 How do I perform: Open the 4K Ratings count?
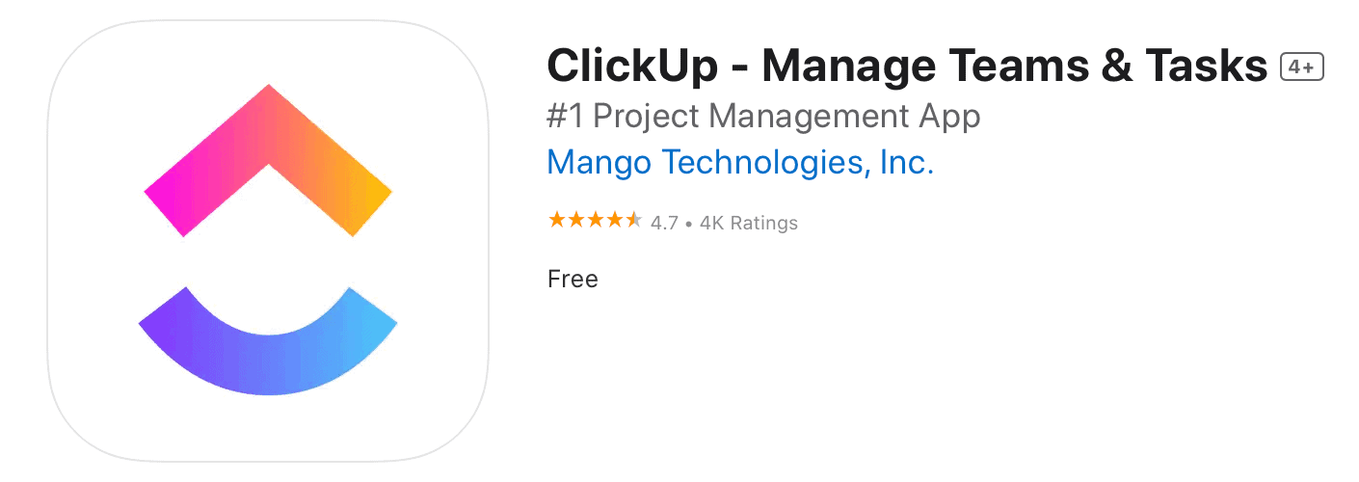pos(749,223)
